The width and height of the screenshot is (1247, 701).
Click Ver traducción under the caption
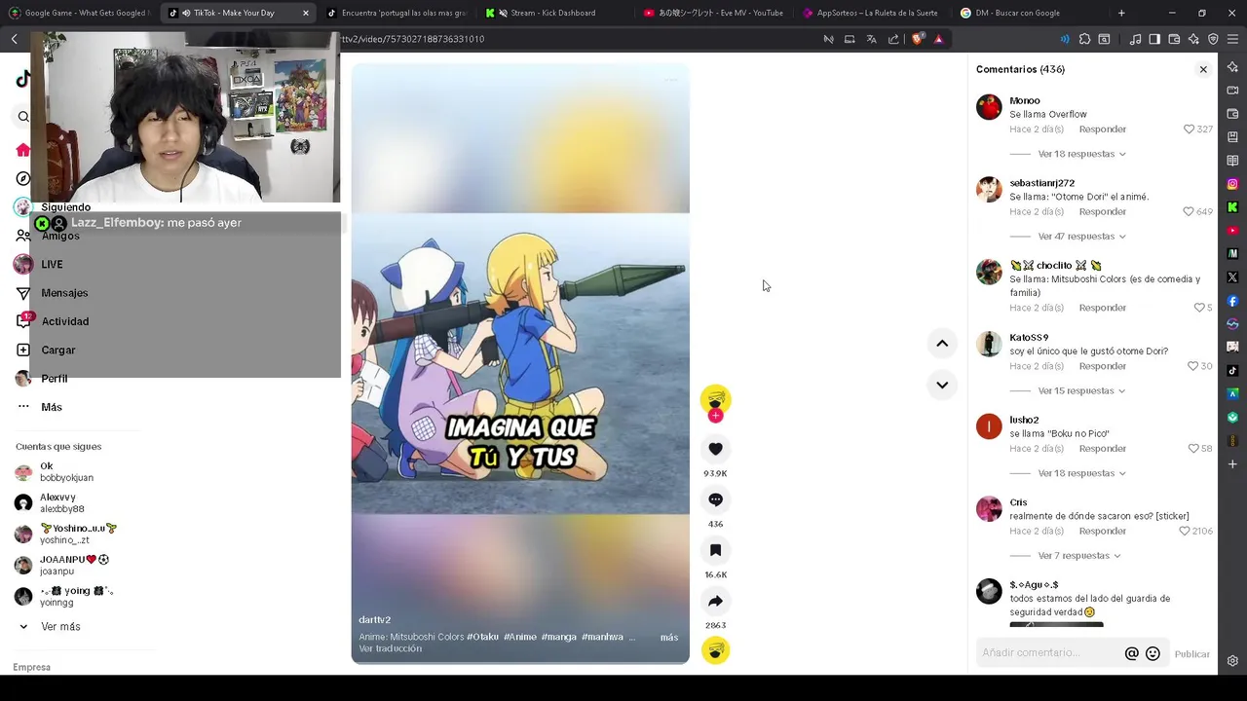(390, 648)
